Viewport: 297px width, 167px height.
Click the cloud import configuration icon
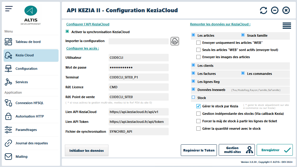[x=175, y=41]
